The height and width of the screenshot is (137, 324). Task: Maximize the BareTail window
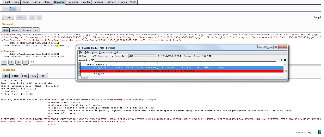coord(276,47)
